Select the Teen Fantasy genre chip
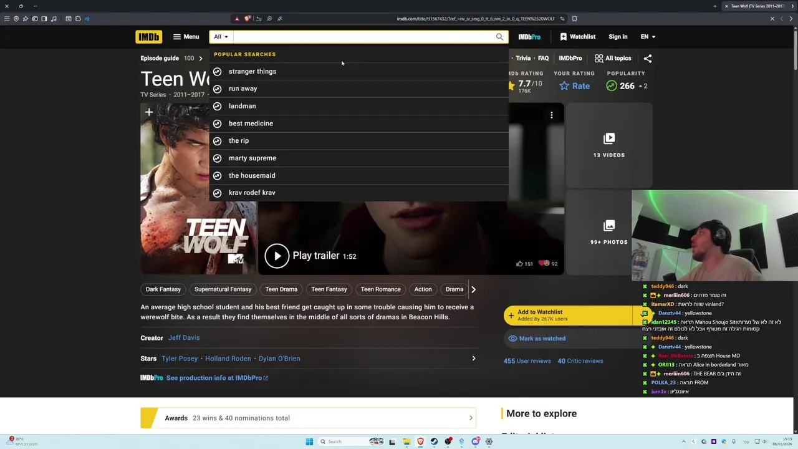Screen dimensions: 798x449 pyautogui.click(x=329, y=289)
